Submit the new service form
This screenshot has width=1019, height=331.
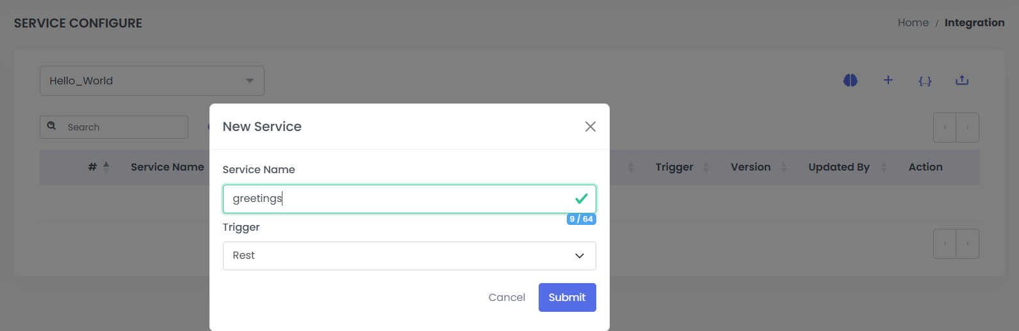click(567, 297)
